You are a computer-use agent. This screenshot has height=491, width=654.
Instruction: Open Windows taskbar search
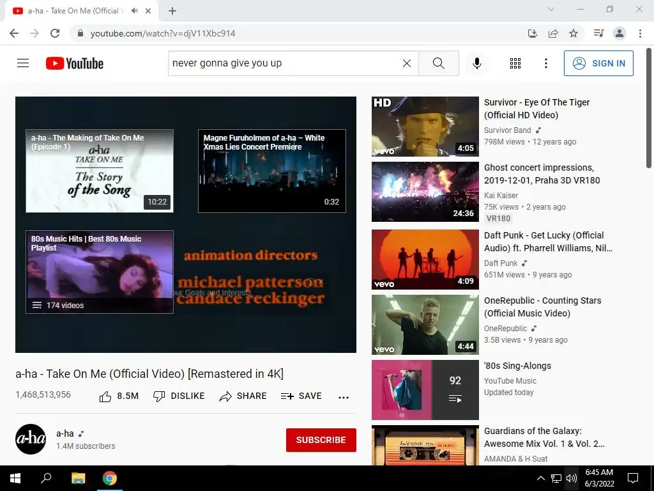pos(46,478)
